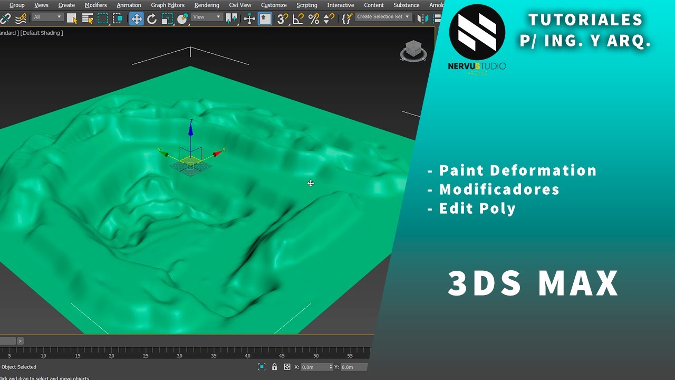The height and width of the screenshot is (380, 675).
Task: Open Edit Named Selection Sets
Action: pyautogui.click(x=346, y=19)
